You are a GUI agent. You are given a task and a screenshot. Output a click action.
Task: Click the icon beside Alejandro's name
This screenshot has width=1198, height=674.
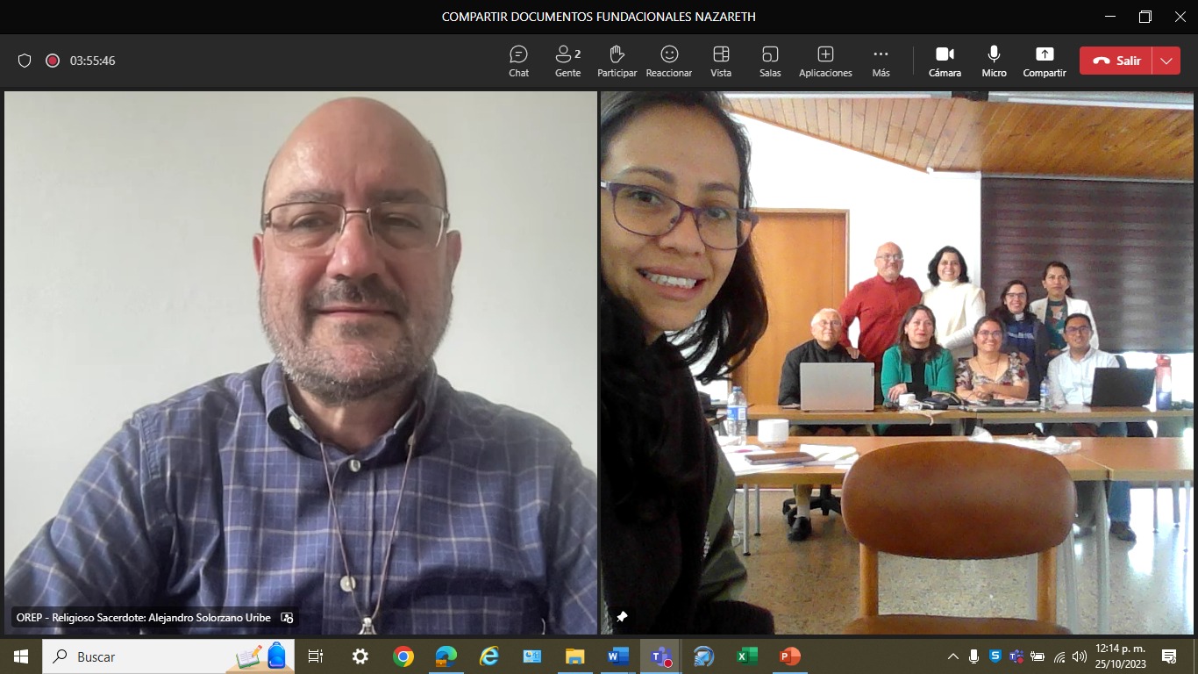[287, 618]
